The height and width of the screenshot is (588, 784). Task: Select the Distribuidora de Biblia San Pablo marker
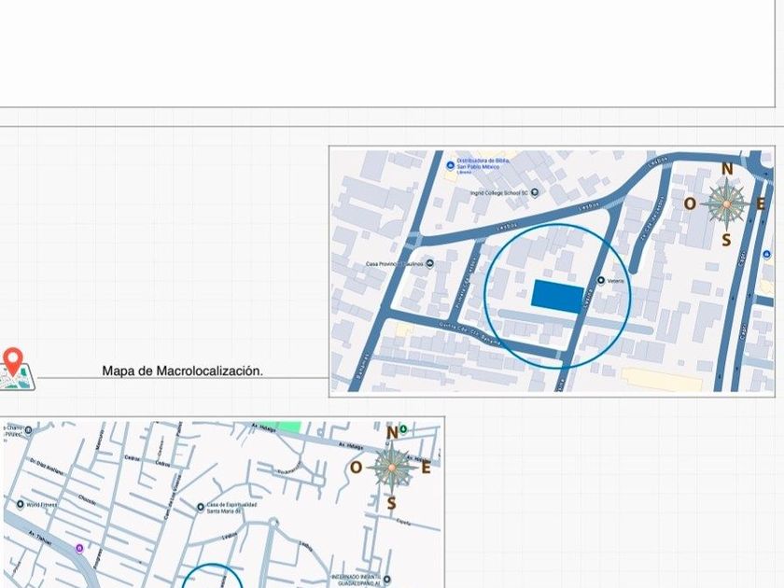[x=451, y=165]
